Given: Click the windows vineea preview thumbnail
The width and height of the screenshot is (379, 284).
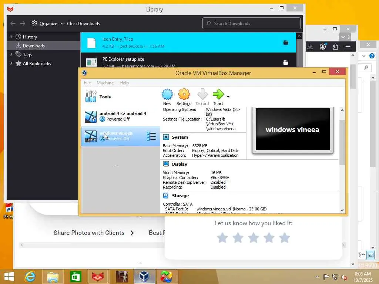Looking at the screenshot, I should click(x=293, y=129).
